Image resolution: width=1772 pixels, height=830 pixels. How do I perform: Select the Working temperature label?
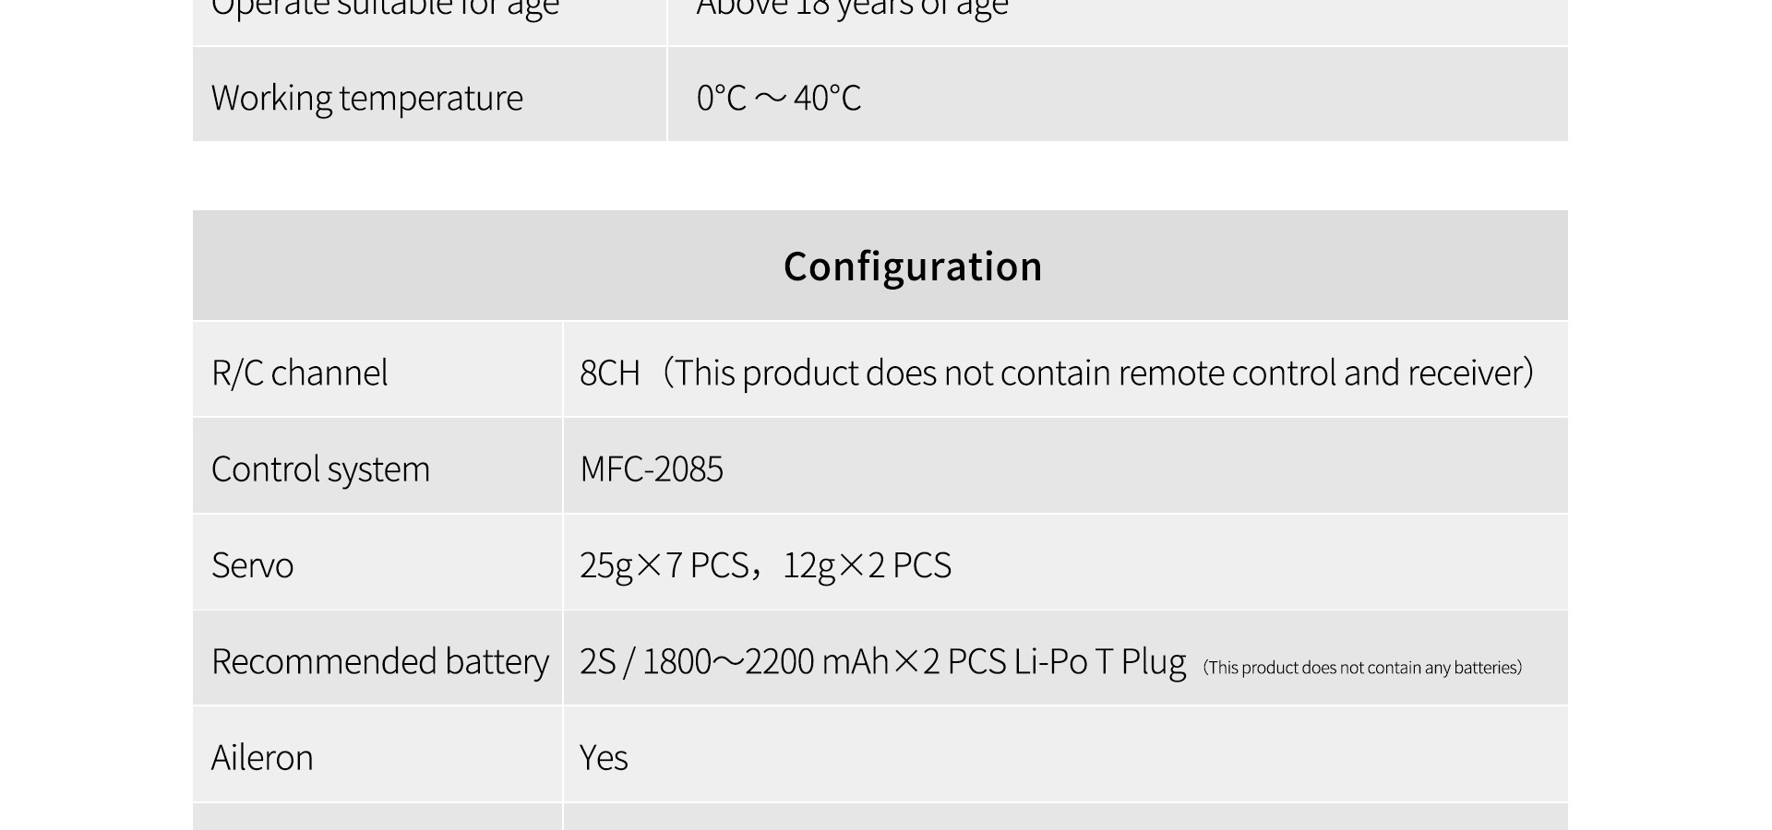point(366,98)
